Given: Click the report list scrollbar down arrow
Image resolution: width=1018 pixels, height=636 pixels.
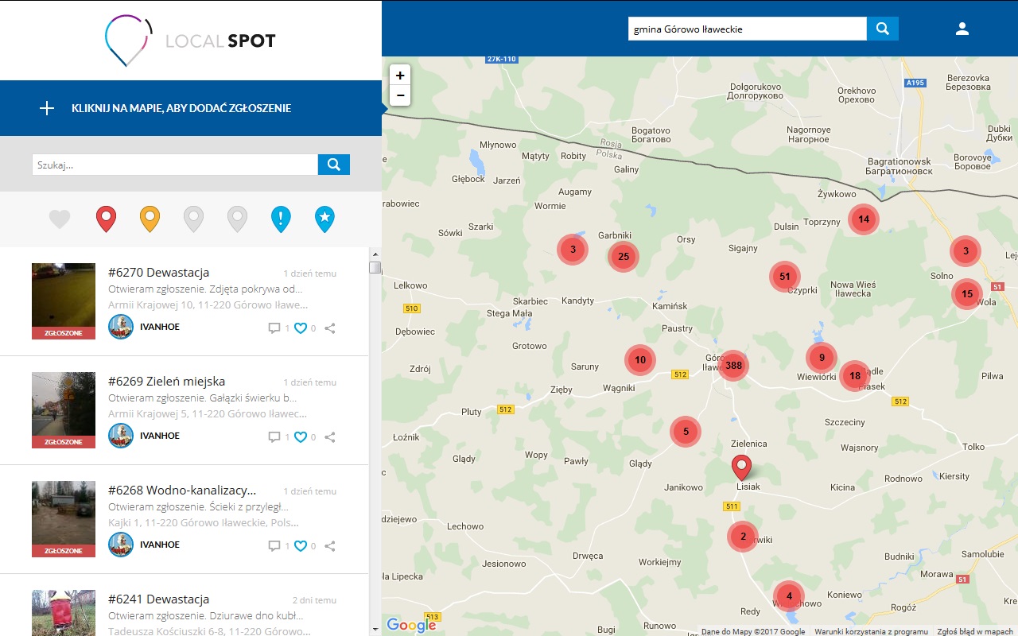Looking at the screenshot, I should tap(375, 629).
